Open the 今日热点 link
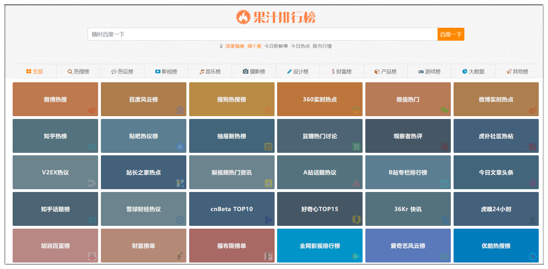 [300, 46]
